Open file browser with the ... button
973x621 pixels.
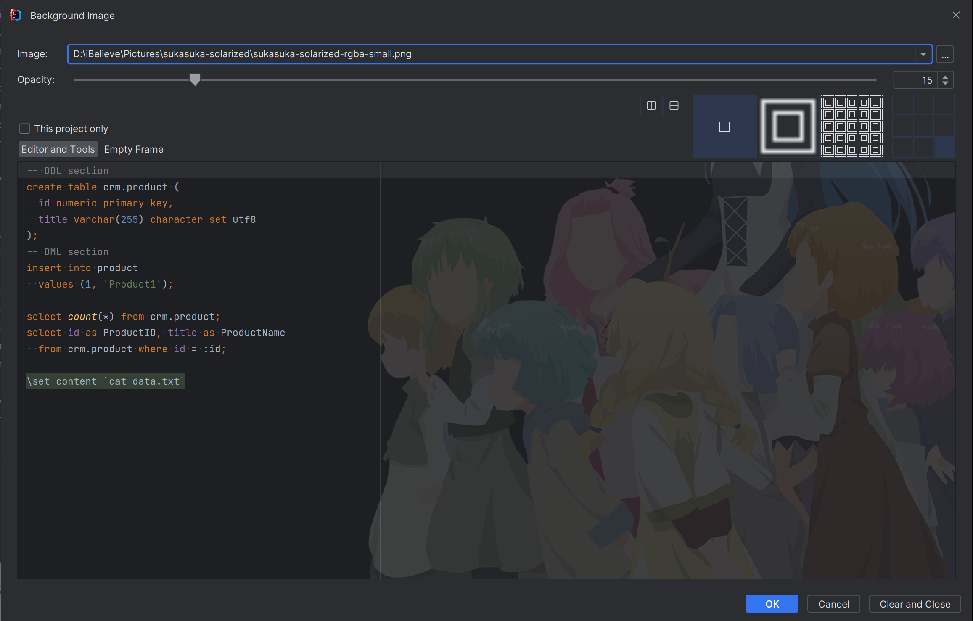945,54
